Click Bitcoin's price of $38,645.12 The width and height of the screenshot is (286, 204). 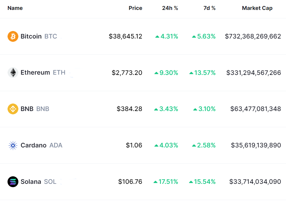[126, 36]
